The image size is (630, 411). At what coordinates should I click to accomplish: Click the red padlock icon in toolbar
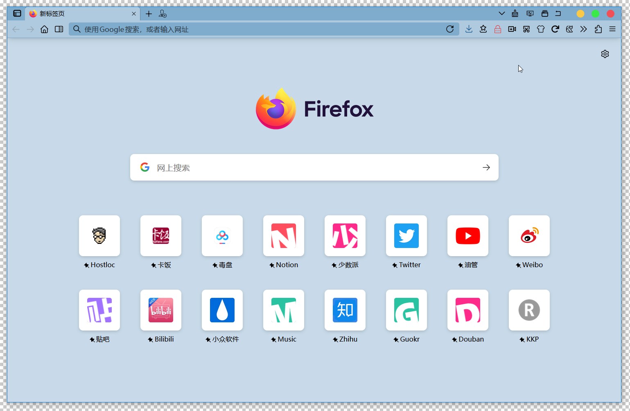[x=498, y=29]
